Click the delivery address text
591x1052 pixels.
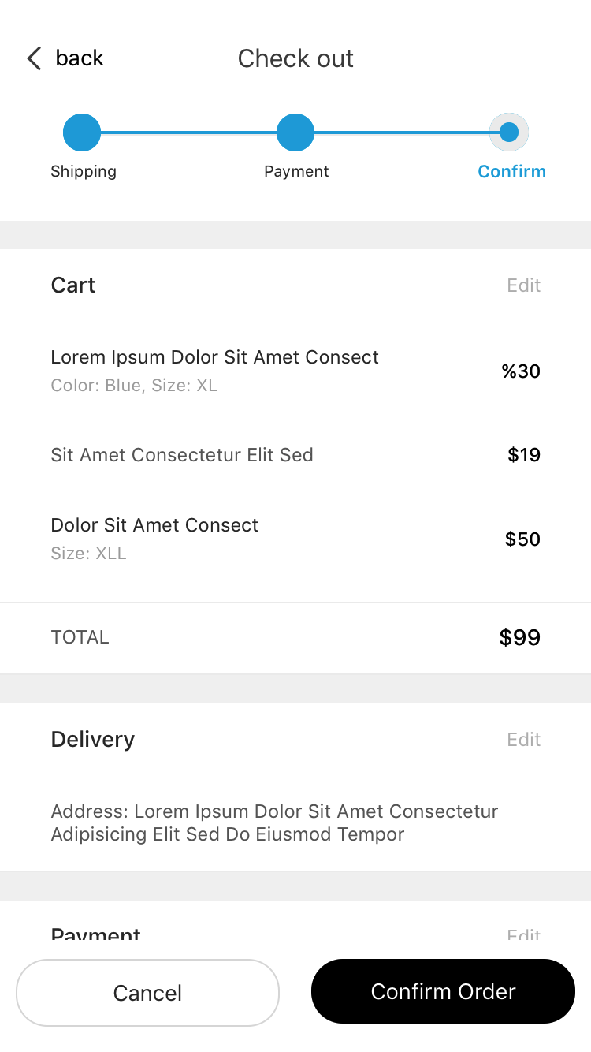(x=274, y=823)
